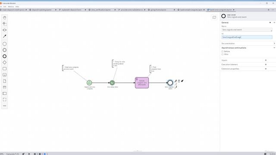This screenshot has height=155, width=276.
Task: Click the Name text field
Action: pos(247,30)
